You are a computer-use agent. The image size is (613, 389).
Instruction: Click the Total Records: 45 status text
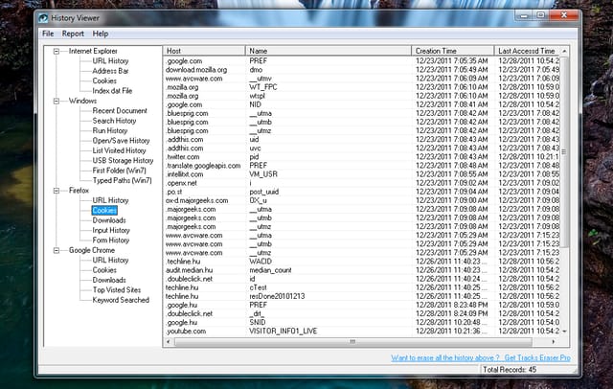pyautogui.click(x=510, y=370)
